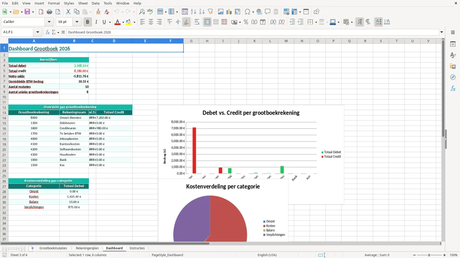Switch to the Grootboekmutaties sheet tab
Image resolution: width=460 pixels, height=258 pixels.
coord(53,248)
